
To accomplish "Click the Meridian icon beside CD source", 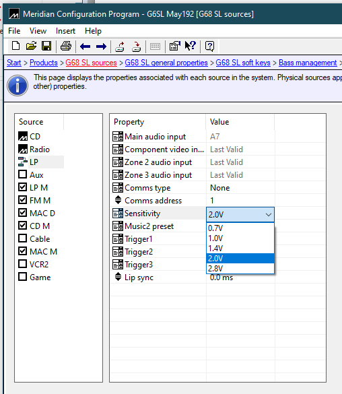I will 23,137.
